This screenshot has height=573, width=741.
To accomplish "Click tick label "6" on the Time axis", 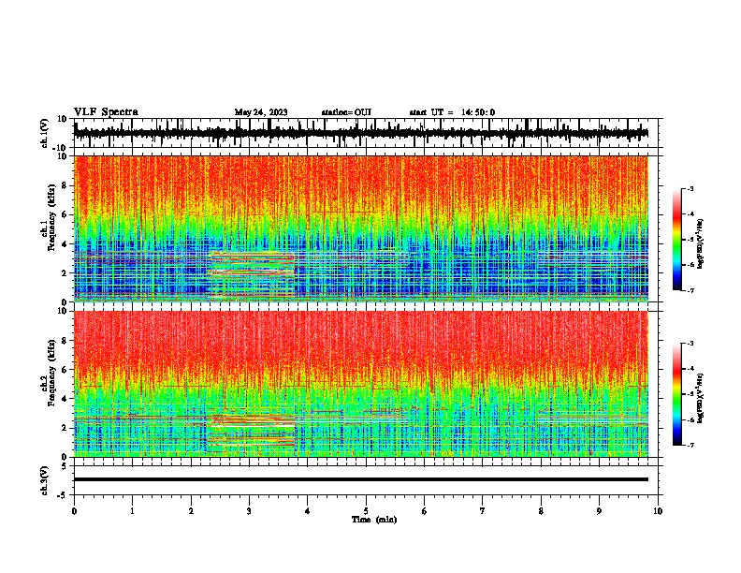I will (x=425, y=511).
